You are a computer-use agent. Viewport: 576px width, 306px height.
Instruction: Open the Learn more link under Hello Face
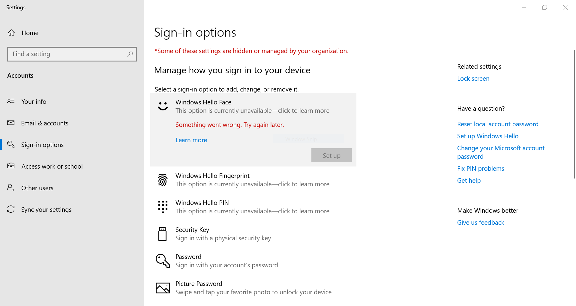coord(191,140)
